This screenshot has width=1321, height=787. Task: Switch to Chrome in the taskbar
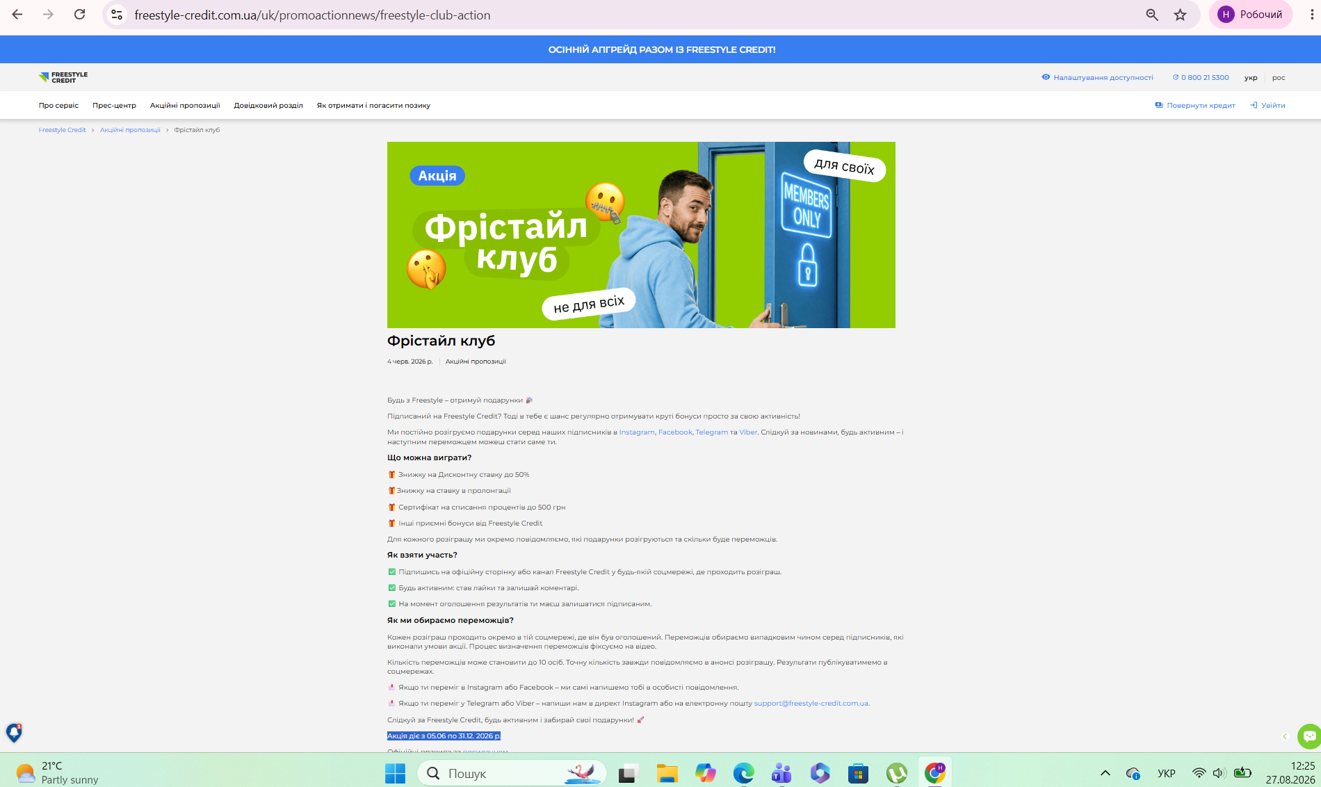click(935, 773)
